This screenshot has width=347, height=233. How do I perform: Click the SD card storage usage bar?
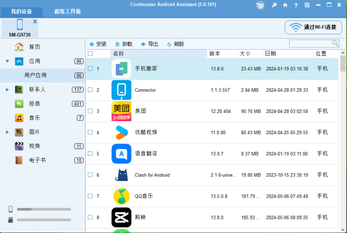(44, 220)
